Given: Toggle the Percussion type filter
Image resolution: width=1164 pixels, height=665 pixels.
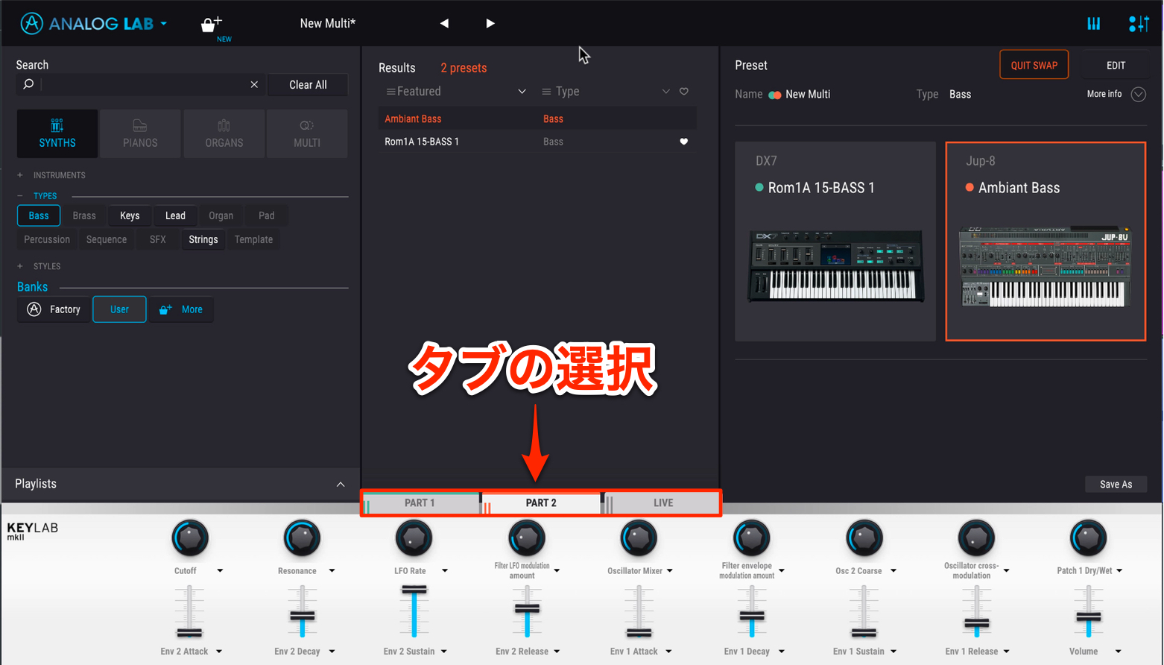Looking at the screenshot, I should 47,239.
